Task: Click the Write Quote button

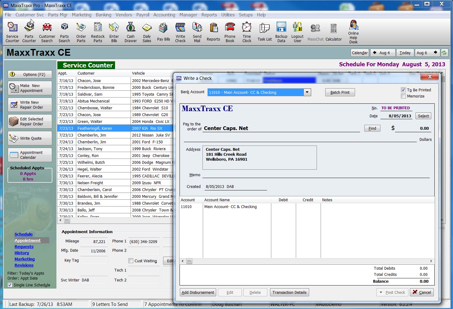Action: coord(30,138)
